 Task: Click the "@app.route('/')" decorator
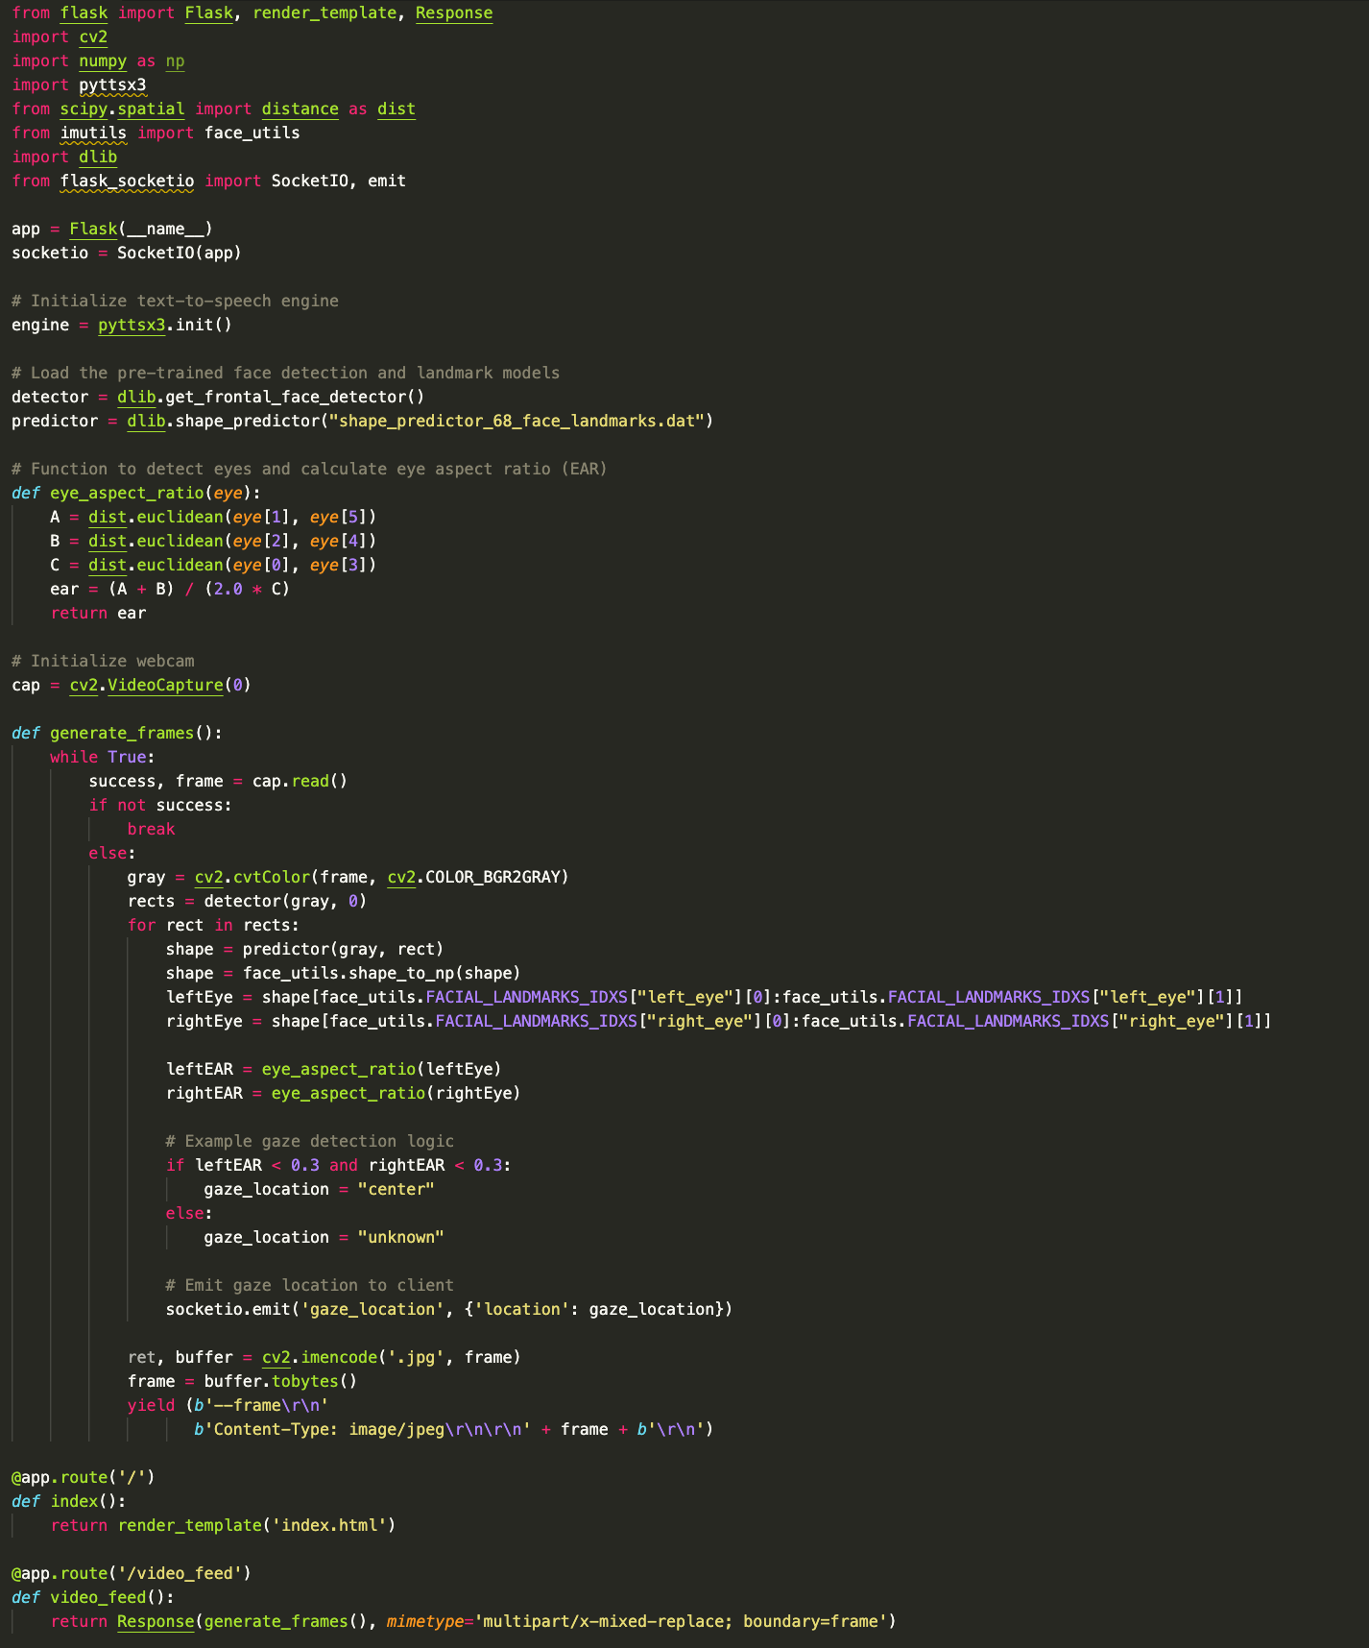[x=84, y=1478]
